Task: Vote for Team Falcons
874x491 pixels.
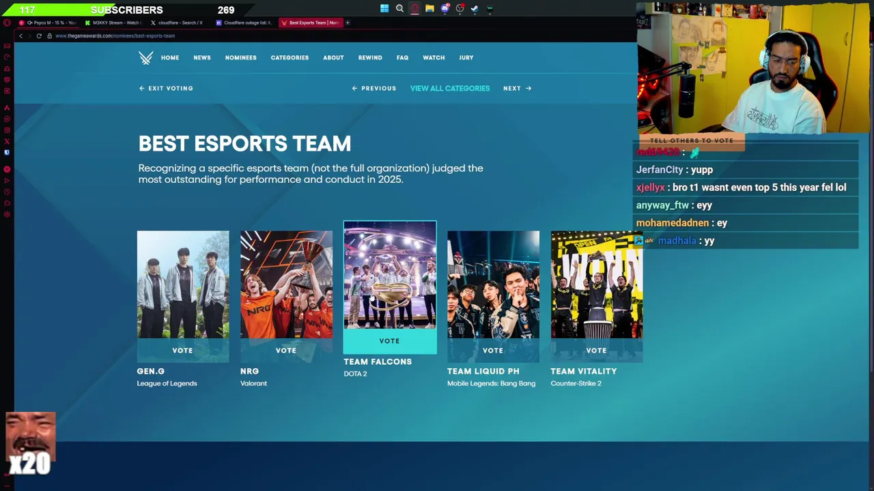Action: [x=390, y=341]
